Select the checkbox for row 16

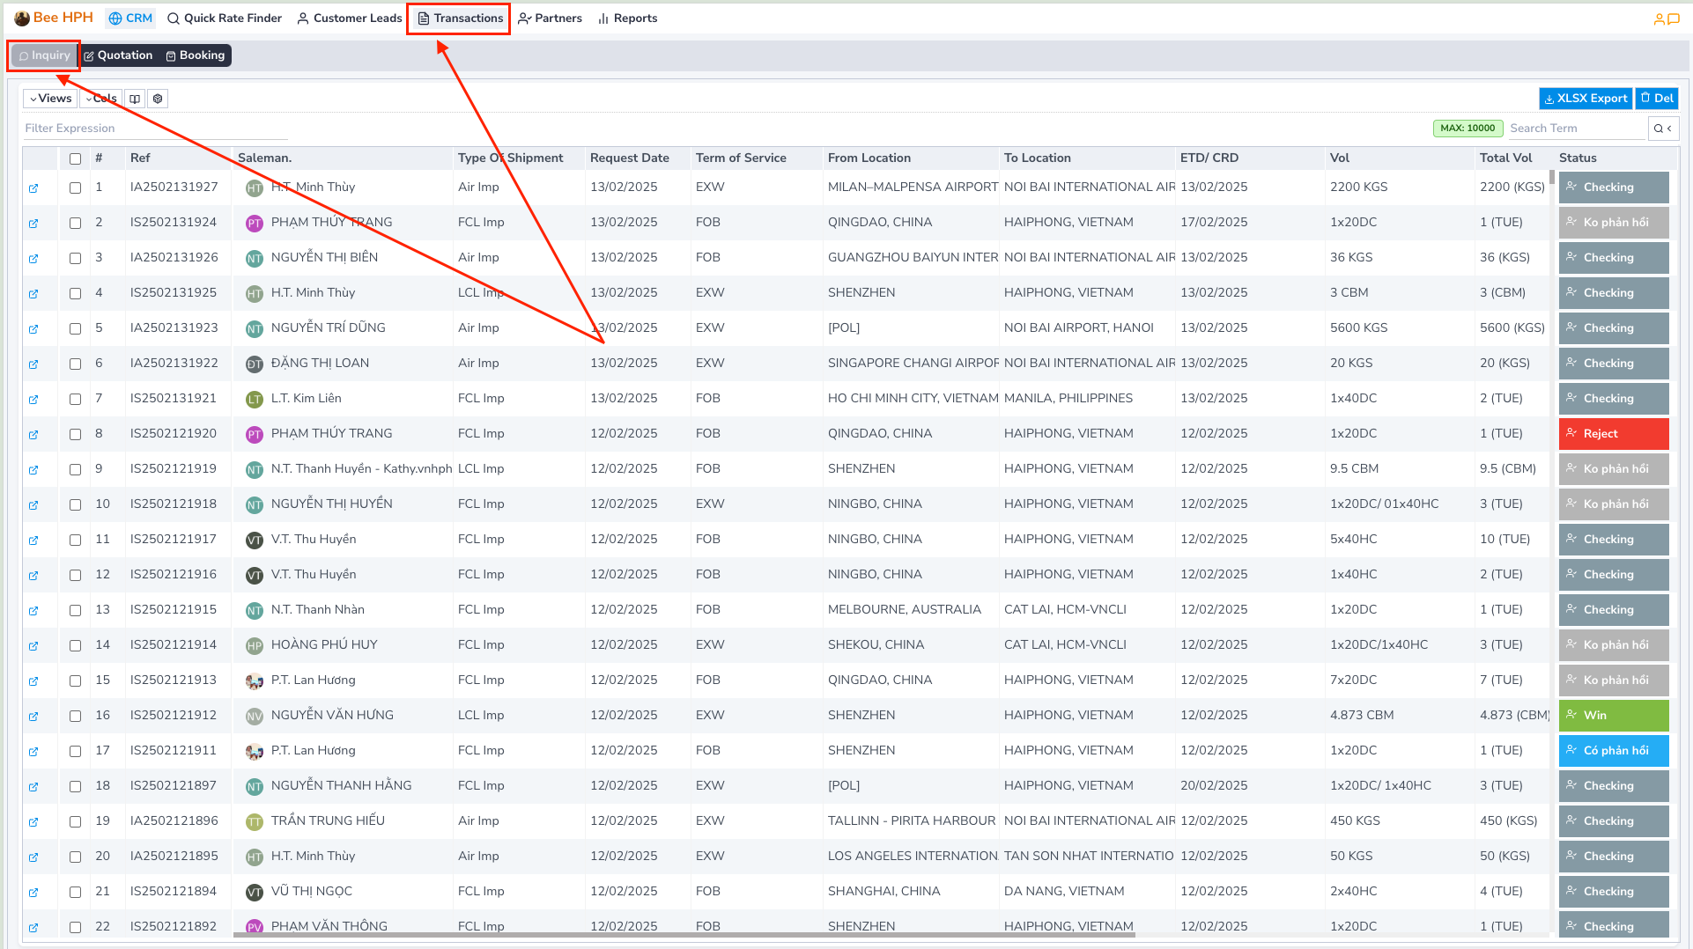coord(75,717)
